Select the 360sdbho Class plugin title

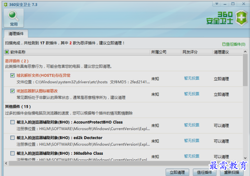point(60,153)
